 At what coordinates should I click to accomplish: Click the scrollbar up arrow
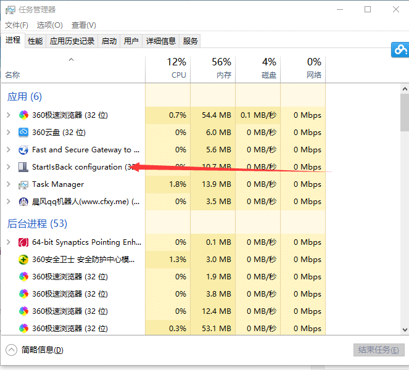(405, 89)
